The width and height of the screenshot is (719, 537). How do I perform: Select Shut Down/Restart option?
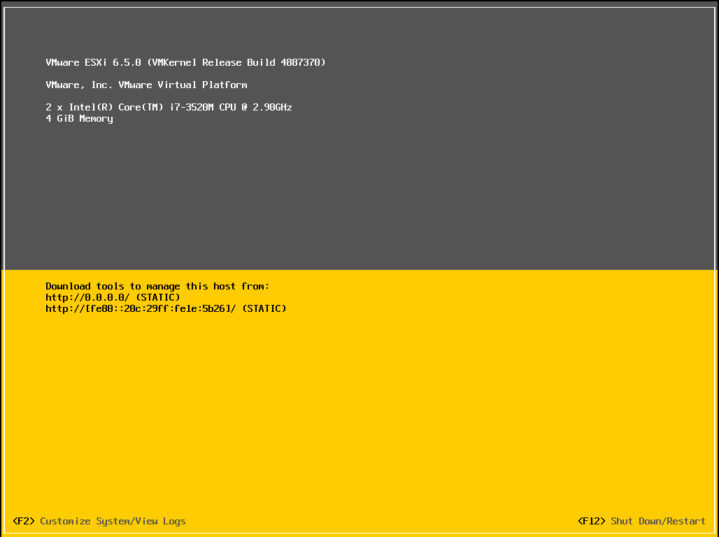coord(658,521)
